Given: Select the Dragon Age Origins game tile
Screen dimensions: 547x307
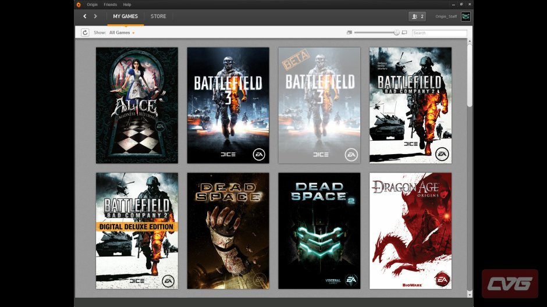Looking at the screenshot, I should [410, 231].
